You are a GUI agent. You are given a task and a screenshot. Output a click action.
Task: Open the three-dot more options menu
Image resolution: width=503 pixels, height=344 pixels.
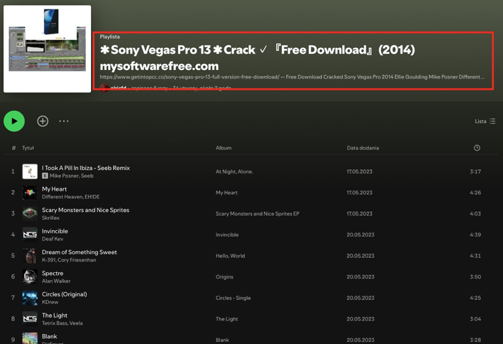click(x=64, y=121)
